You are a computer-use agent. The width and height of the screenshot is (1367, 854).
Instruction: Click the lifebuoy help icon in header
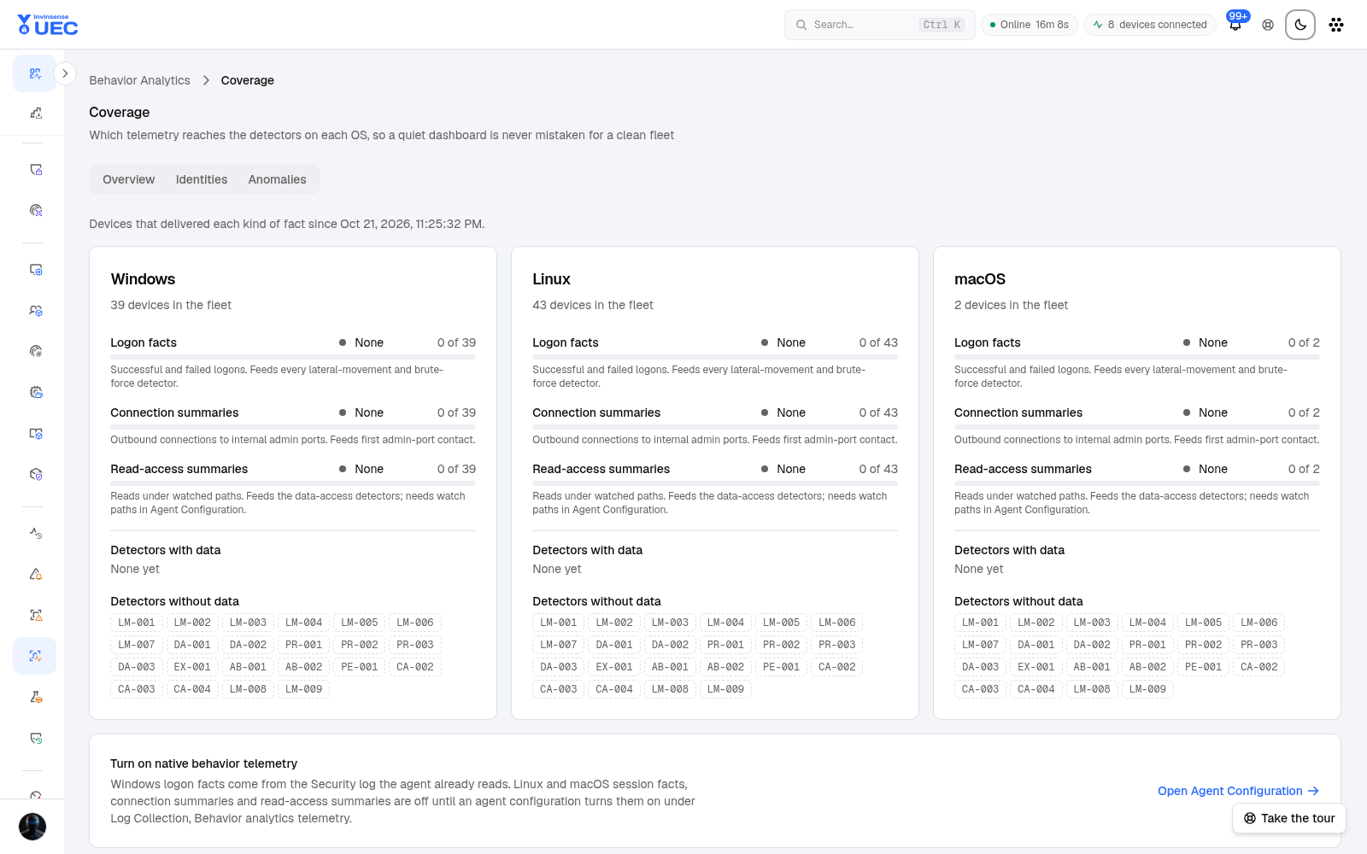tap(1268, 25)
